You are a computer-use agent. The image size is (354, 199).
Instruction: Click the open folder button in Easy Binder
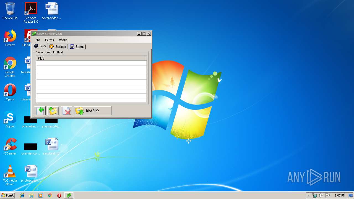click(x=53, y=111)
